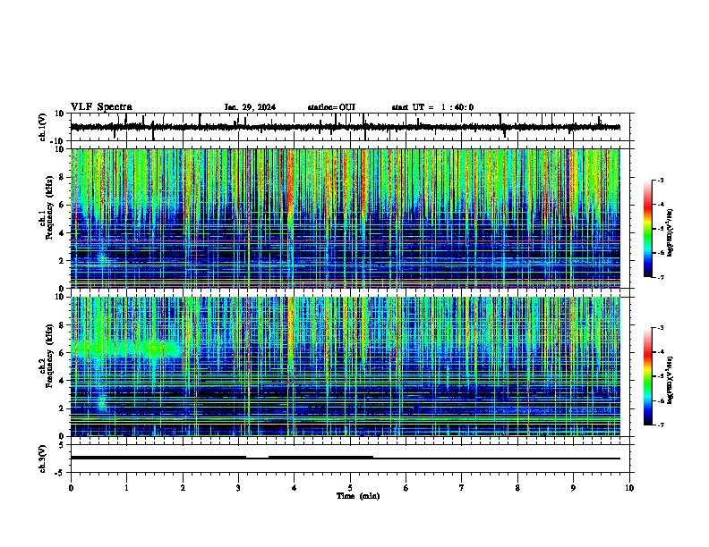Click the ch.2 "Frequency (kHz)" axis label
709x547 pixels.
tap(50, 356)
